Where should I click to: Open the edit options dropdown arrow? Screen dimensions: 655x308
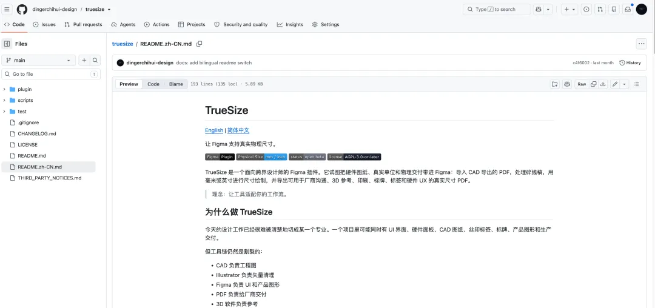click(624, 84)
